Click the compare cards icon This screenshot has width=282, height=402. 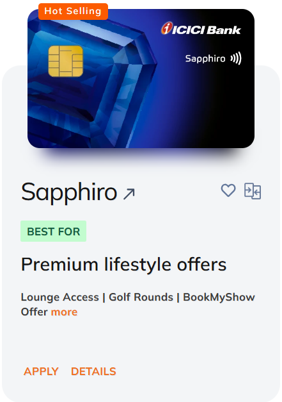point(253,191)
